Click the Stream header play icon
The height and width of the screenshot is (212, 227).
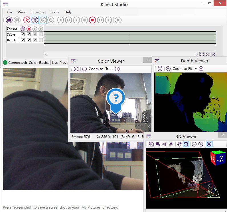coord(35,29)
